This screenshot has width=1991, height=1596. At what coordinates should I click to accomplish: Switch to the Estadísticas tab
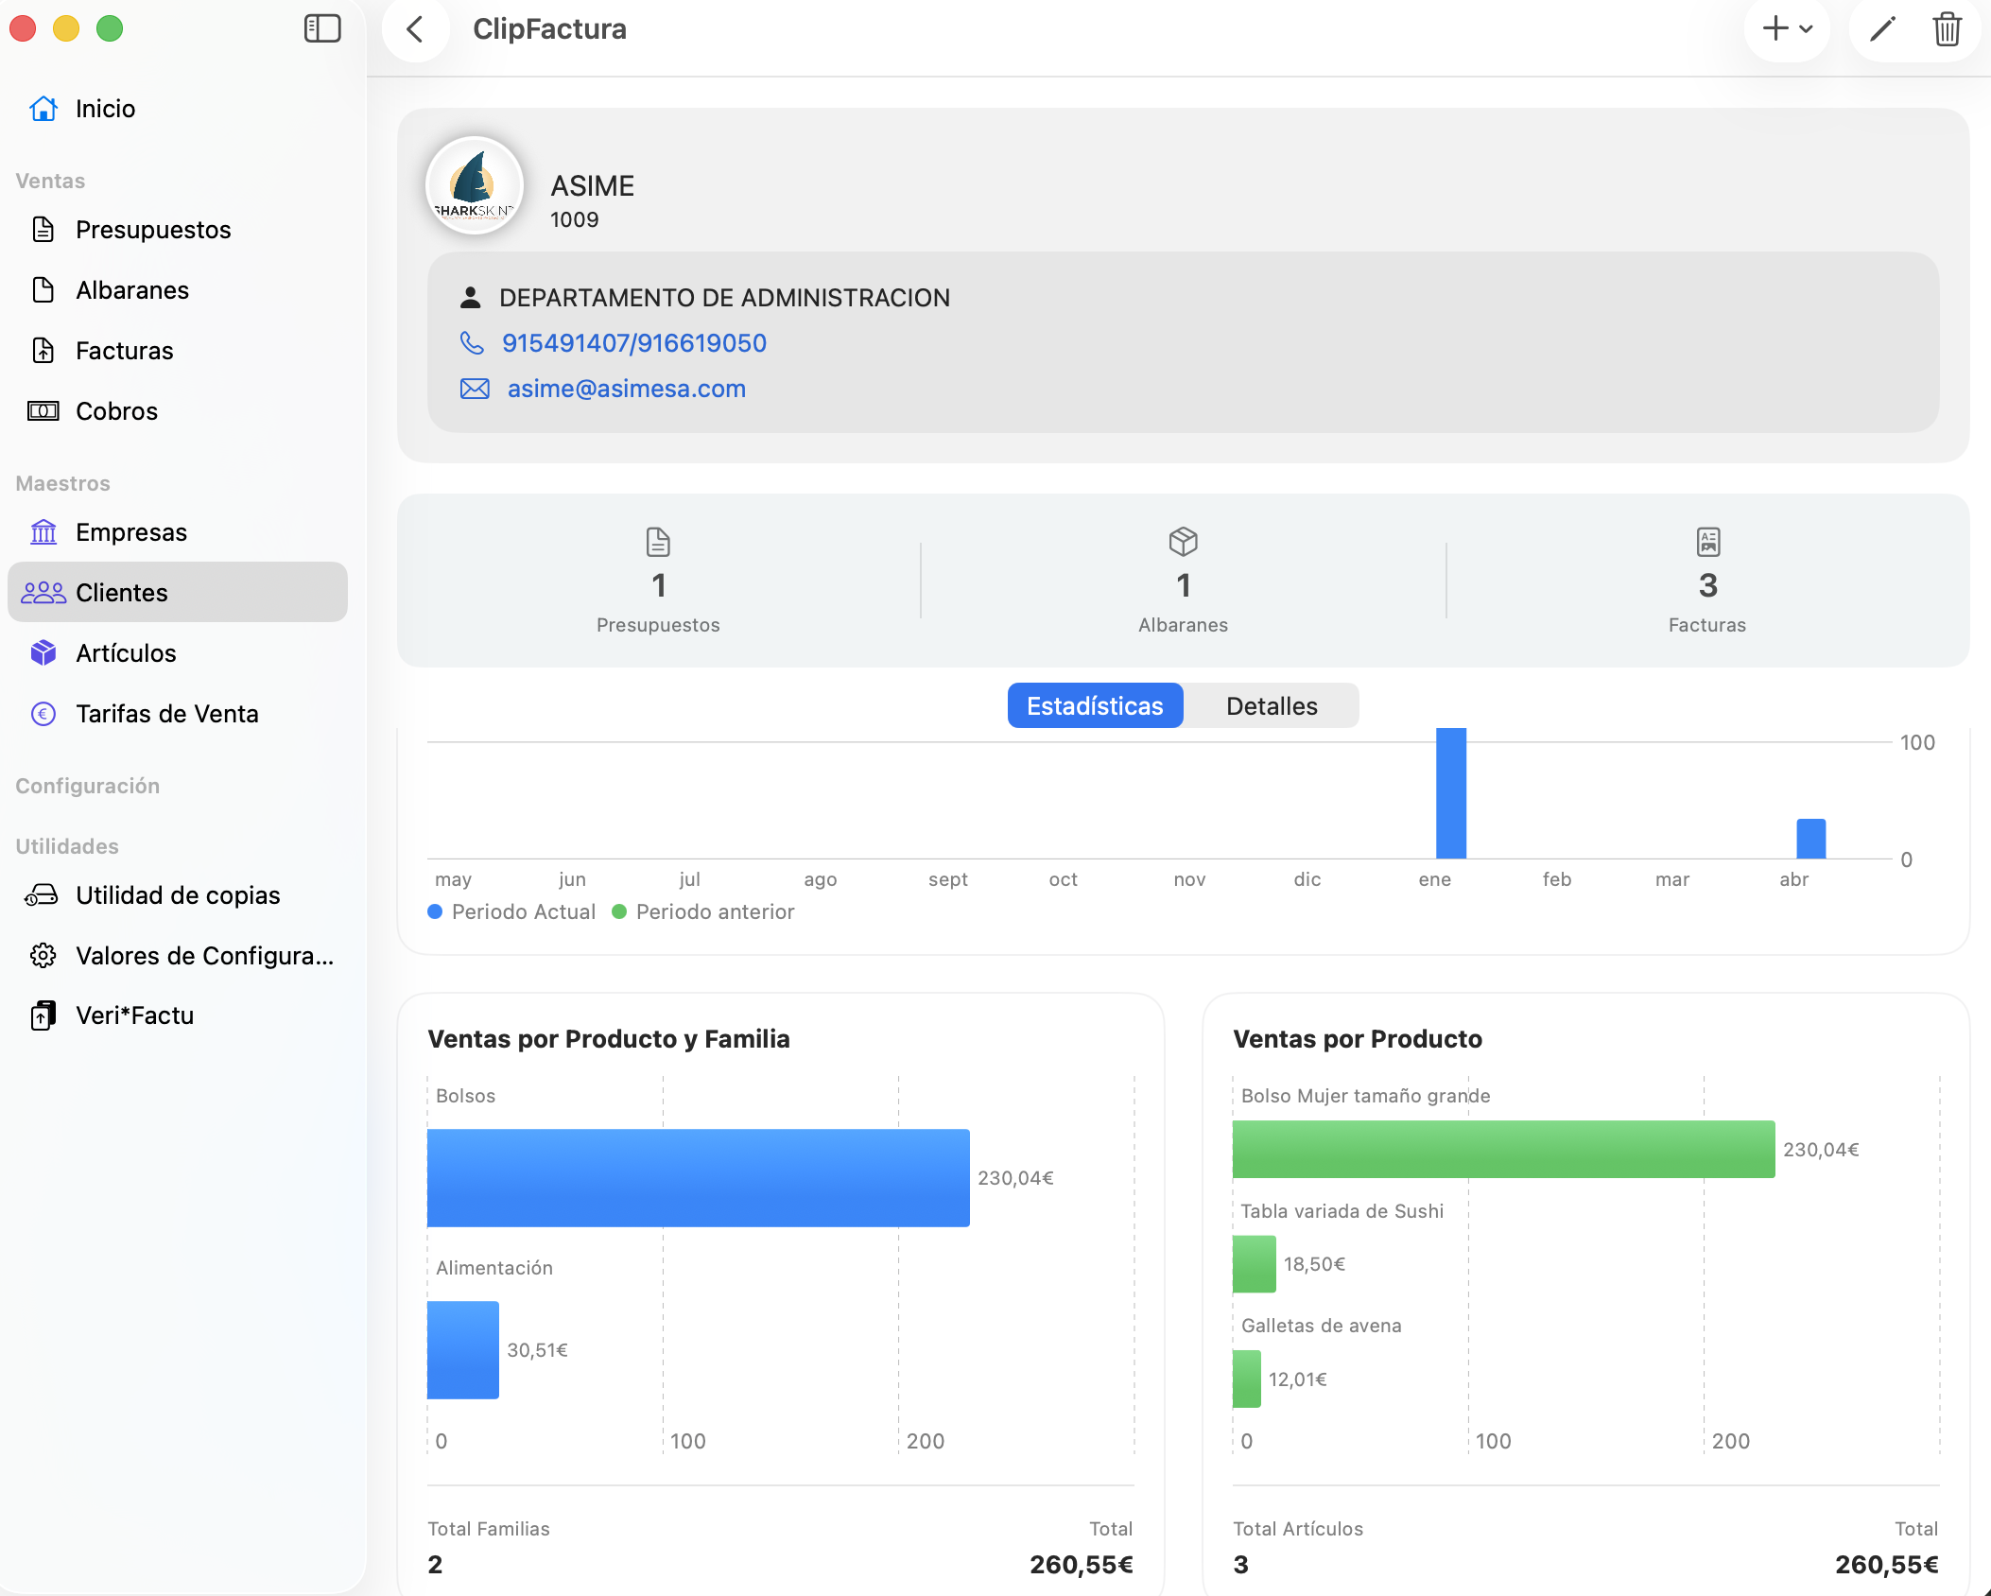pos(1095,706)
